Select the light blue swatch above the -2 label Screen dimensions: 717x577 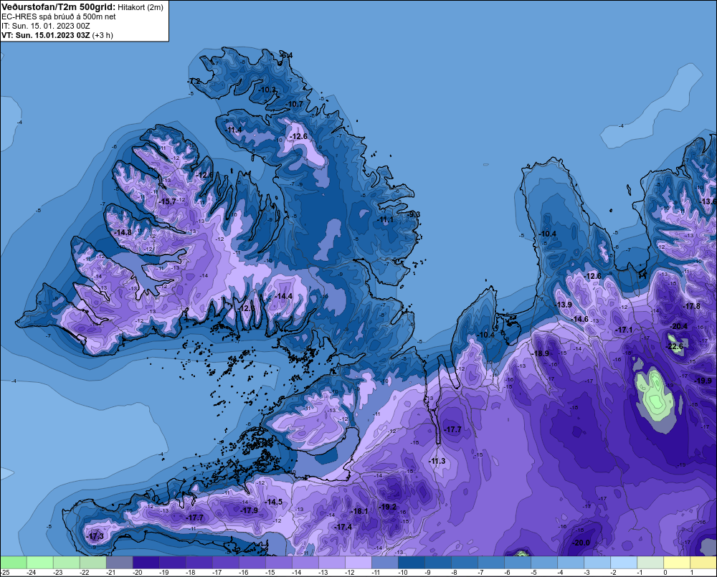click(623, 562)
